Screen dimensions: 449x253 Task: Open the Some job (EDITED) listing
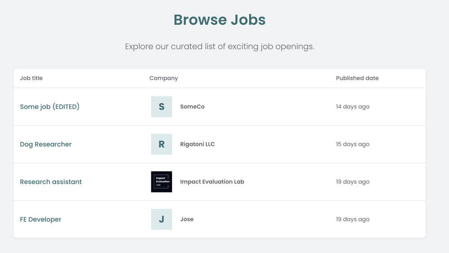[49, 107]
